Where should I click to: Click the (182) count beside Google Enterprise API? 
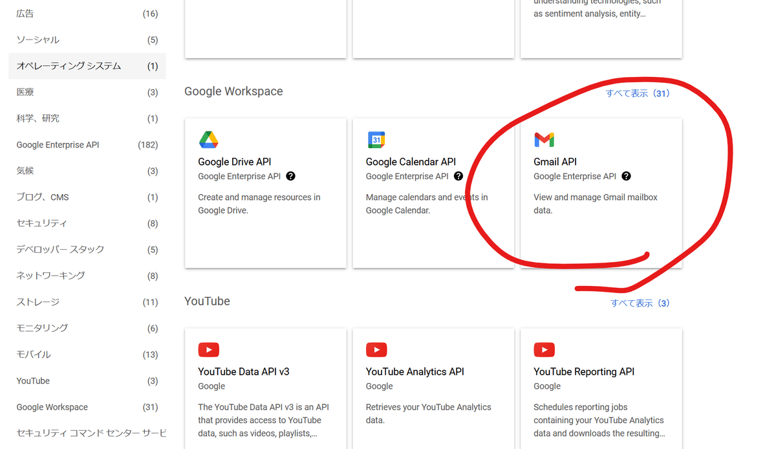coord(148,145)
